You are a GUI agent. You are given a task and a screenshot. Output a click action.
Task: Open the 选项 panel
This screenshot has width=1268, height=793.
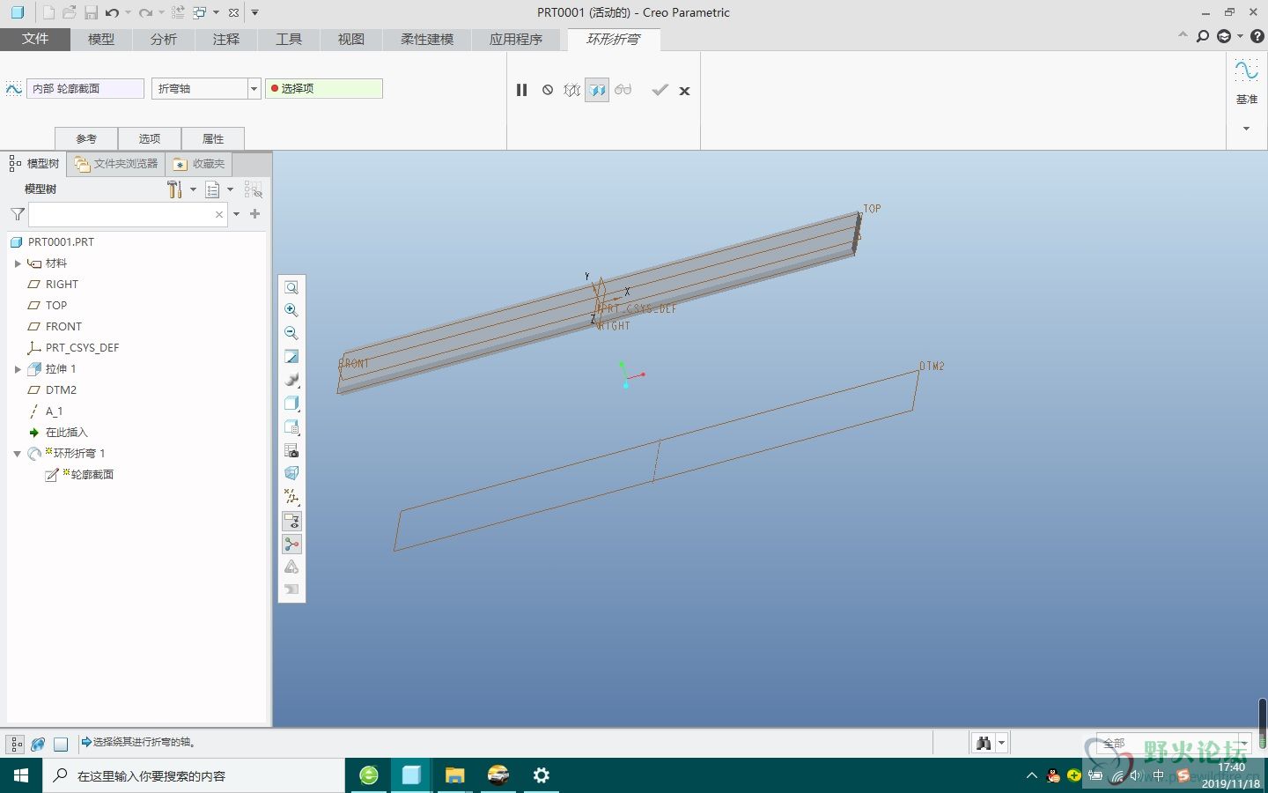[150, 138]
